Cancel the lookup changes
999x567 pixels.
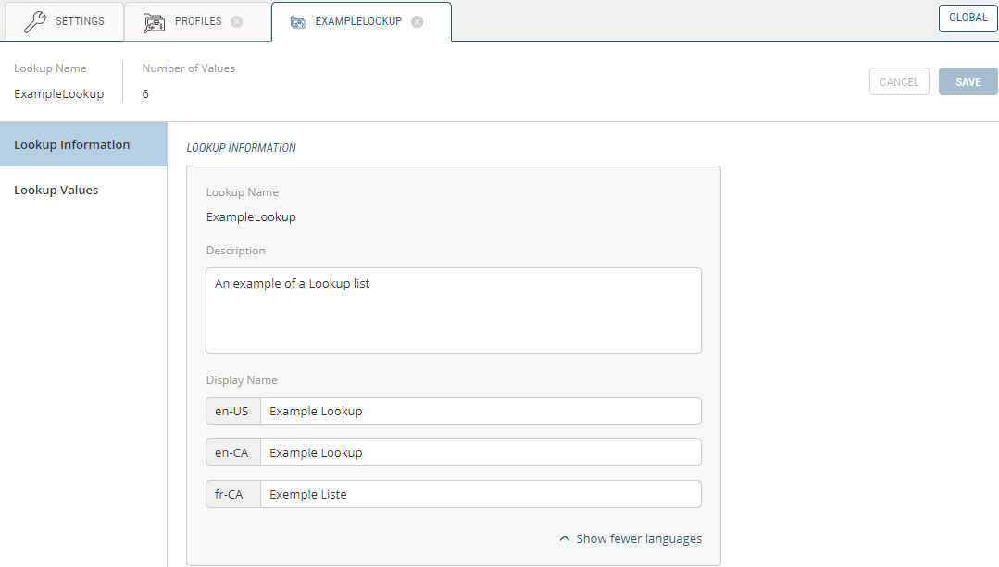[899, 81]
